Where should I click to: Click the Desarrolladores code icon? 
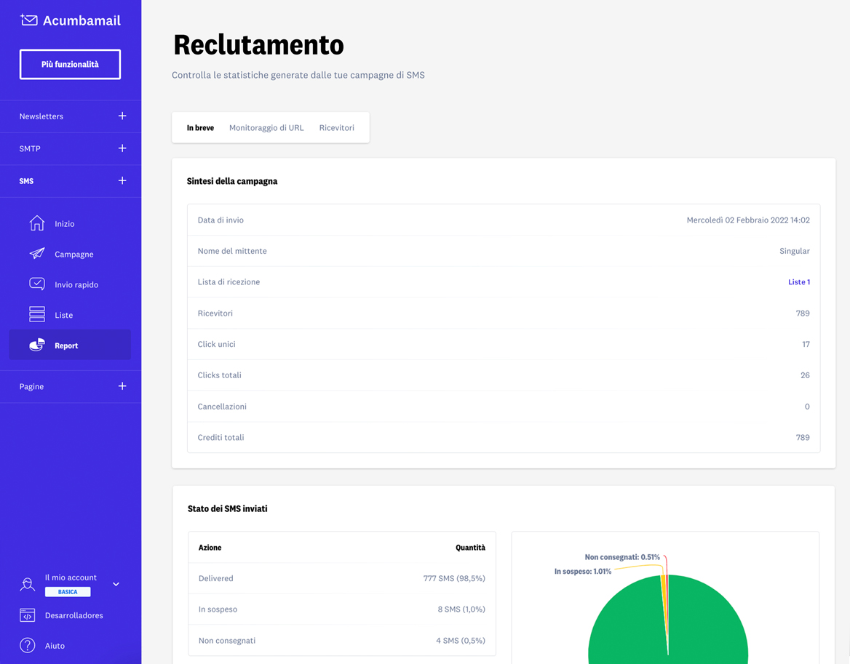click(27, 615)
